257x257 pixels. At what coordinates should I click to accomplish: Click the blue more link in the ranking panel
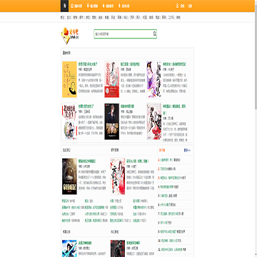coord(187,151)
